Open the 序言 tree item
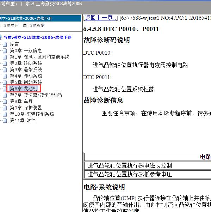The width and height of the screenshot is (211, 212). [x=14, y=44]
